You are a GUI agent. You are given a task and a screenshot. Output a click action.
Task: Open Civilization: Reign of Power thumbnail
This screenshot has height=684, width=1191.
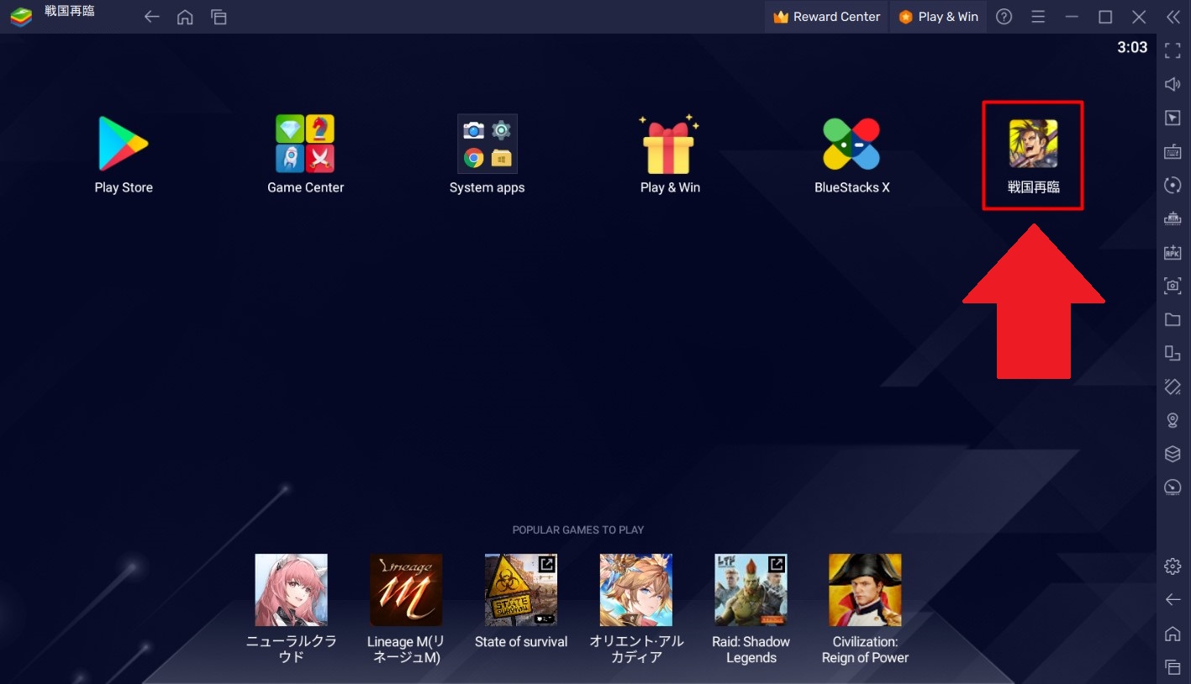click(865, 590)
